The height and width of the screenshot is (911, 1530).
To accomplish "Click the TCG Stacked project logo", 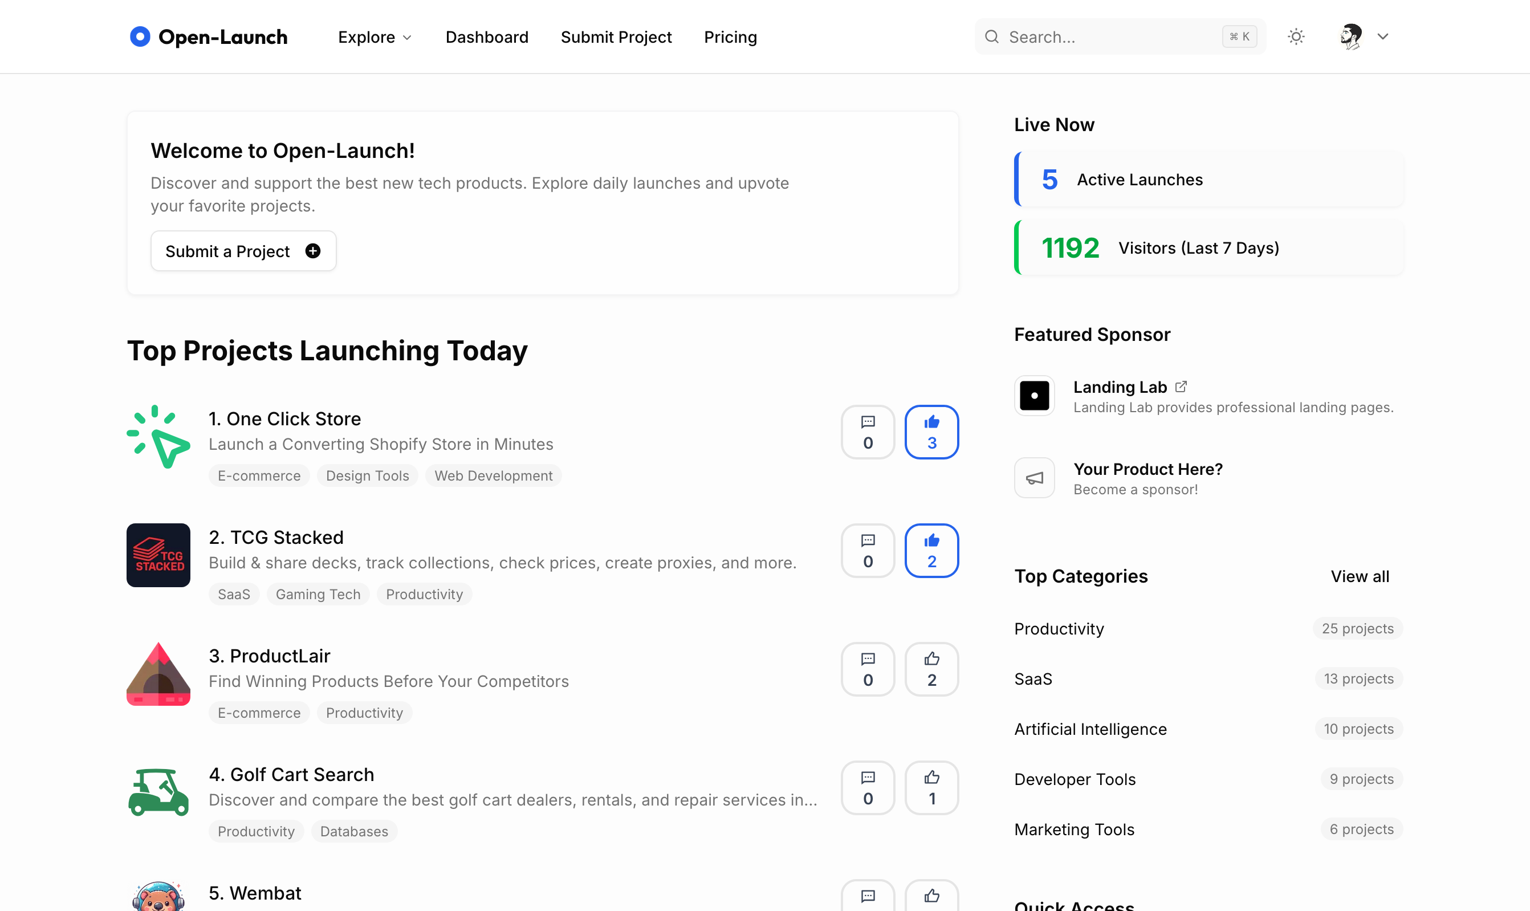I will tap(158, 555).
